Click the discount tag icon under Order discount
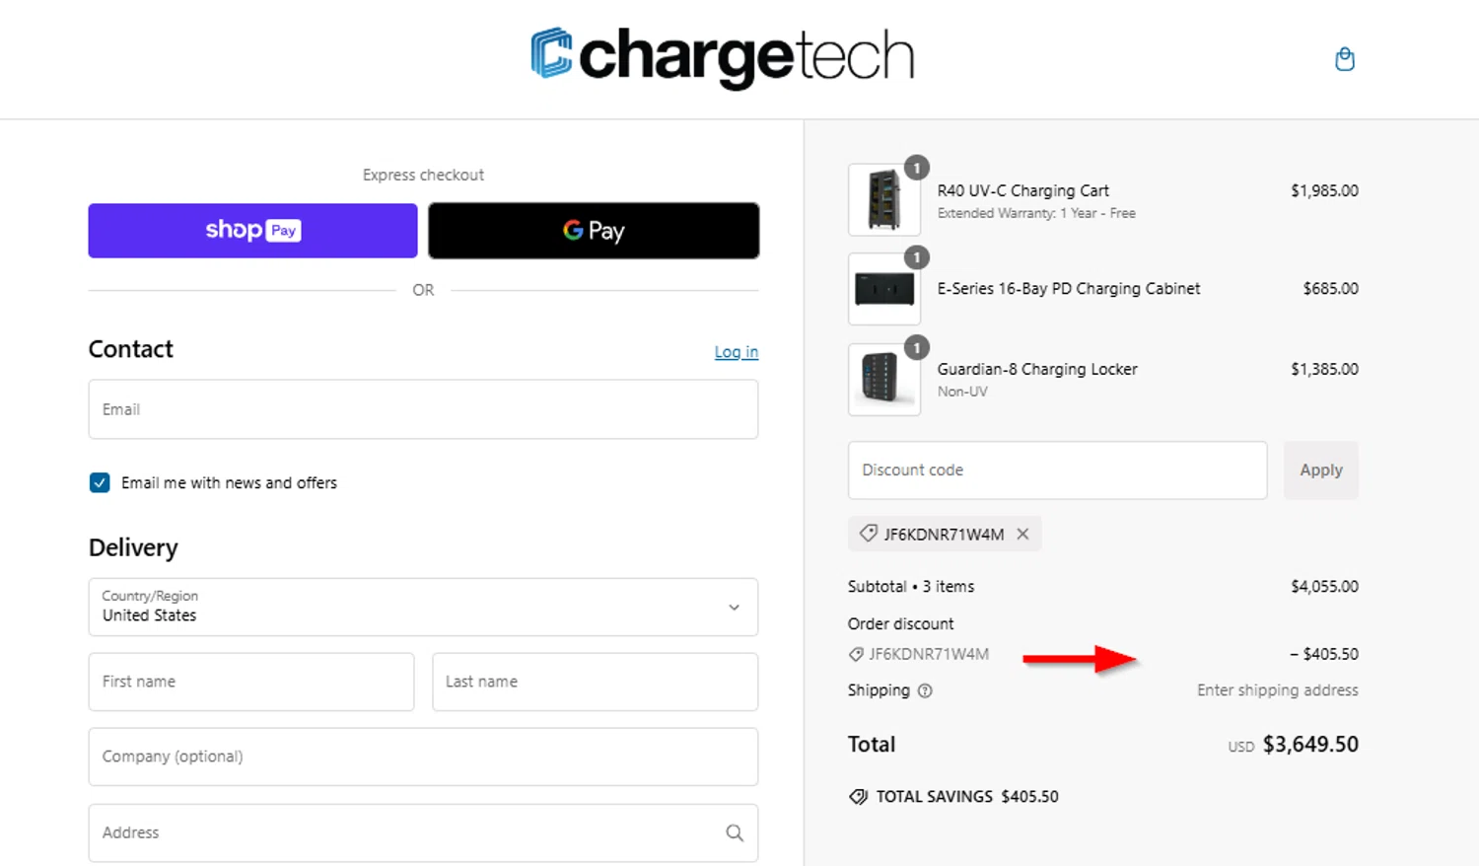Viewport: 1479px width, 866px height. 856,654
